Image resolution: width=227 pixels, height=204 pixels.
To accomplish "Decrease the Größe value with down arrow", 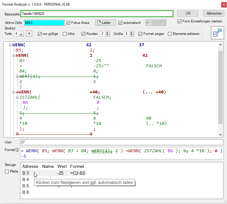I will pos(132,35).
